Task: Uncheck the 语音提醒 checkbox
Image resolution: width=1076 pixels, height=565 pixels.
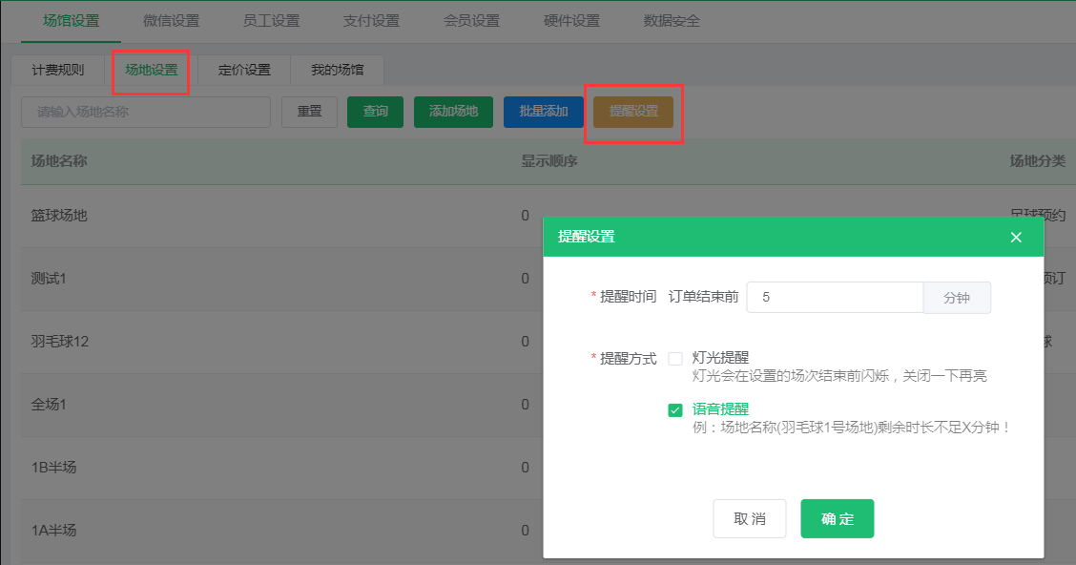Action: coord(675,410)
